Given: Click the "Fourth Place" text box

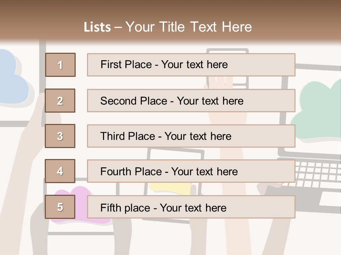Looking at the screenshot, I should point(191,171).
